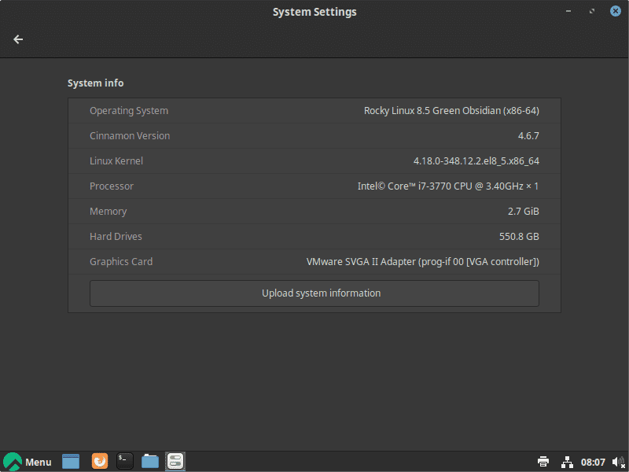This screenshot has height=472, width=629.
Task: Minimize the System Settings window
Action: coord(568,11)
